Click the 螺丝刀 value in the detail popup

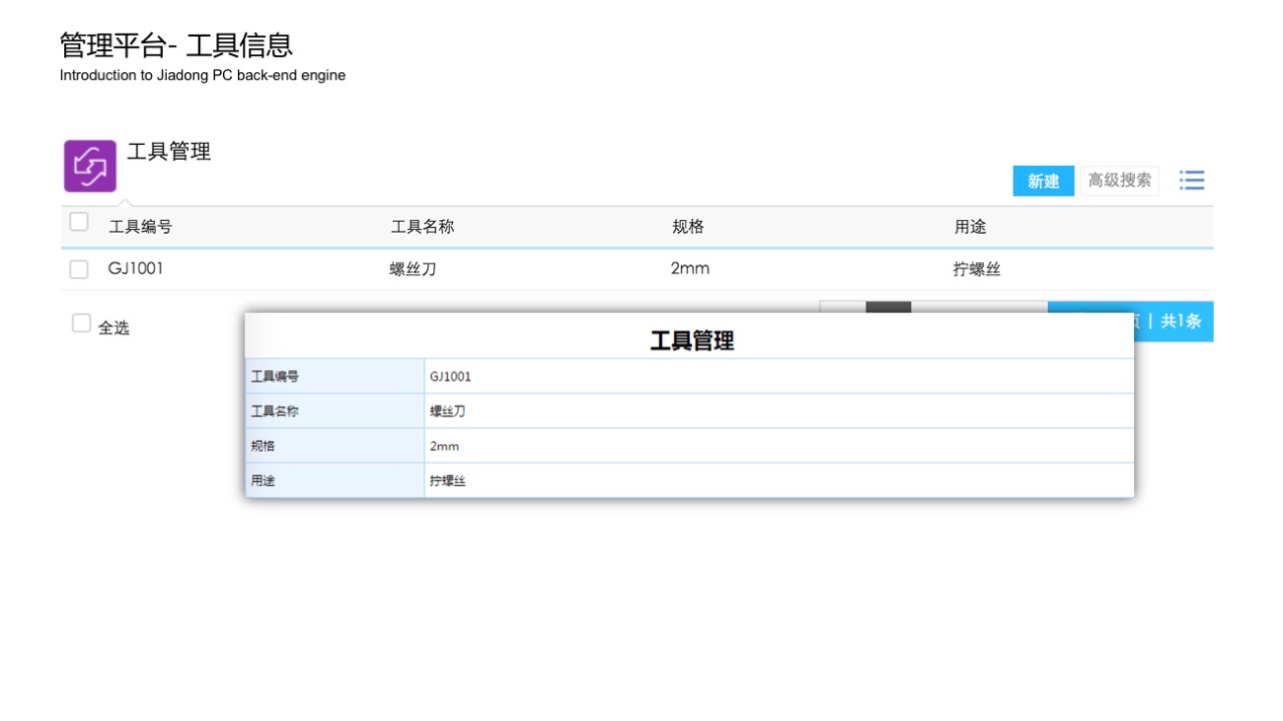pyautogui.click(x=447, y=411)
